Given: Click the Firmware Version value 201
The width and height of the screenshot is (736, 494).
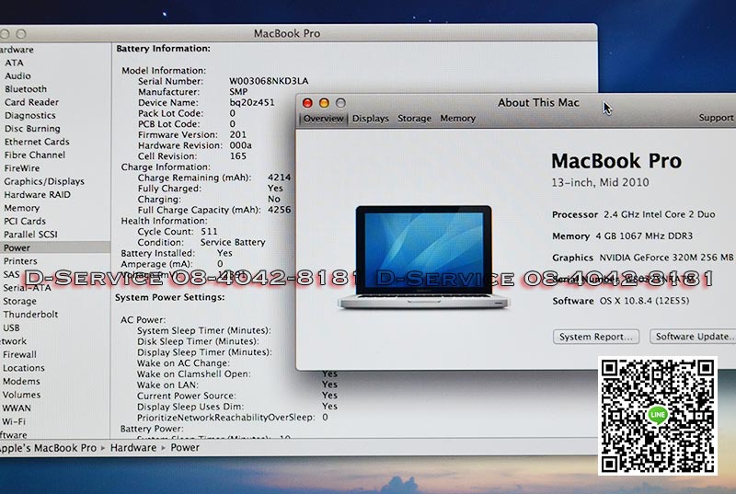Looking at the screenshot, I should 238,134.
